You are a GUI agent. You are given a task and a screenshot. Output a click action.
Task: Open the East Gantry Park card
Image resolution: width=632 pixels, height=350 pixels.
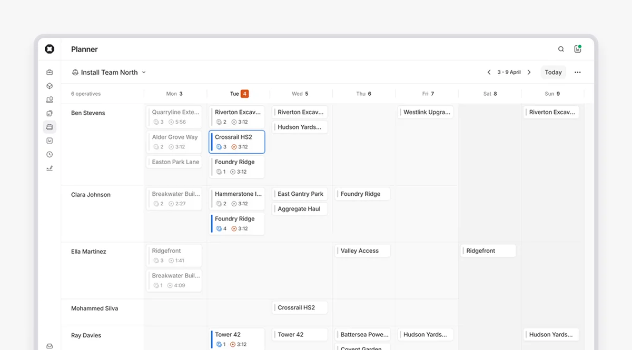[x=300, y=194]
